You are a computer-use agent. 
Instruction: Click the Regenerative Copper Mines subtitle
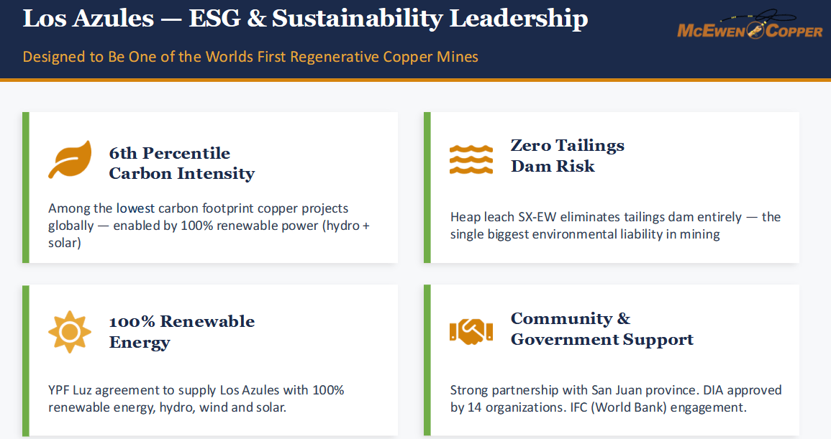coord(250,57)
